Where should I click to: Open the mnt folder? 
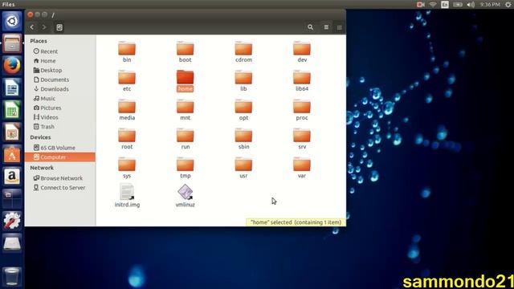[186, 109]
